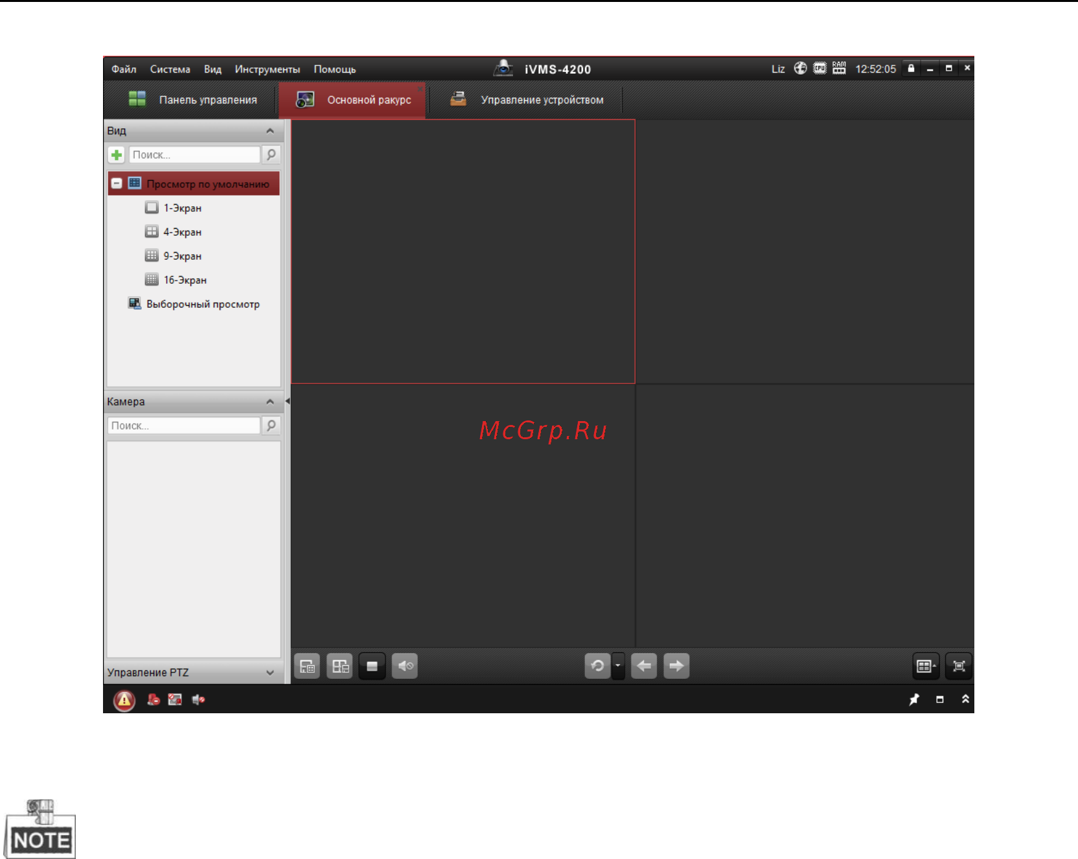Select 9-Экран layout
Screen dimensions: 1078x859
click(173, 256)
